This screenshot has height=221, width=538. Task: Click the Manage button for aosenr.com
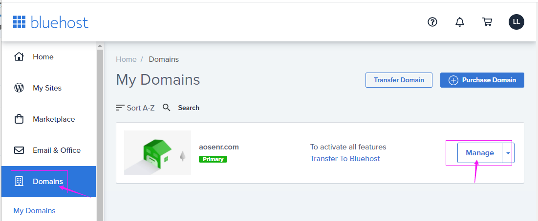pos(479,153)
